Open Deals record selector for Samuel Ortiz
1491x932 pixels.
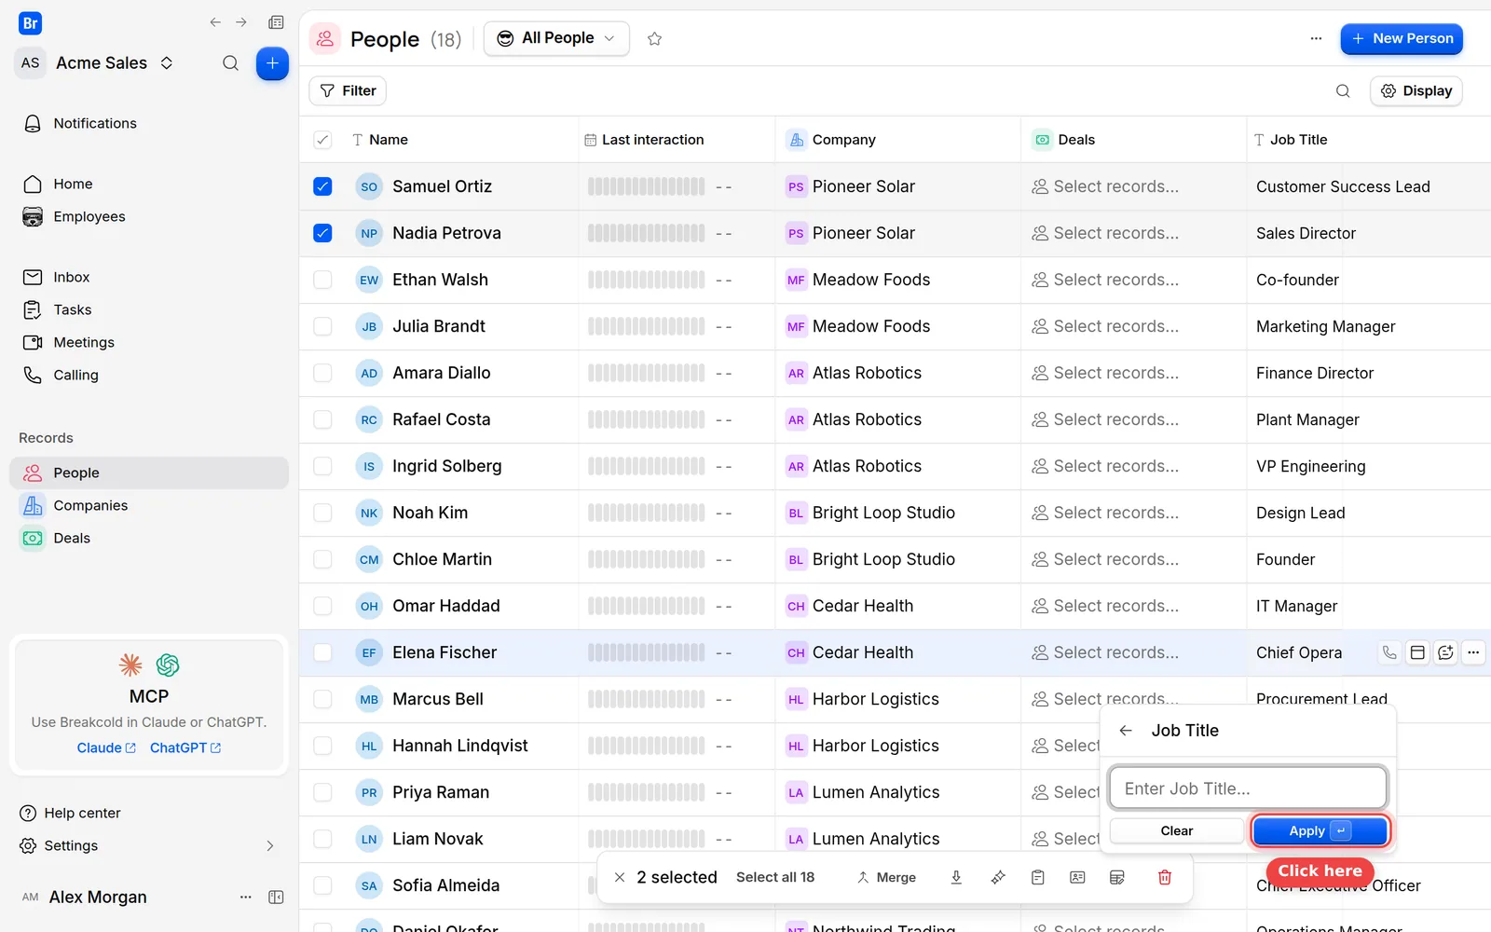[x=1105, y=186]
